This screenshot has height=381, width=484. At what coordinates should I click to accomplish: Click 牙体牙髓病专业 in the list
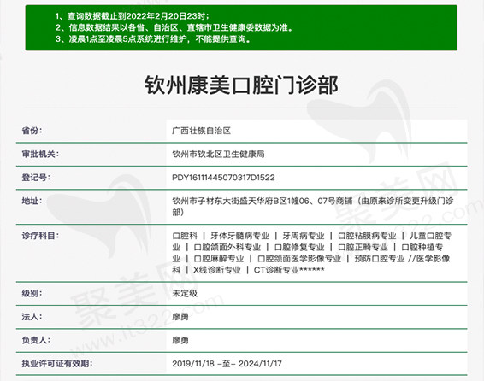[239, 236]
